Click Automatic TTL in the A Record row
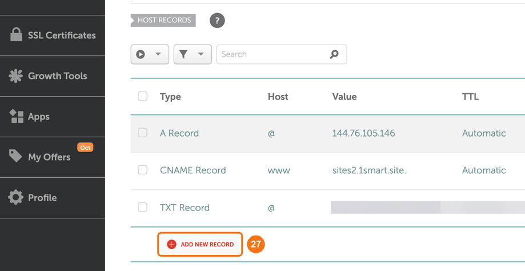 tap(484, 133)
